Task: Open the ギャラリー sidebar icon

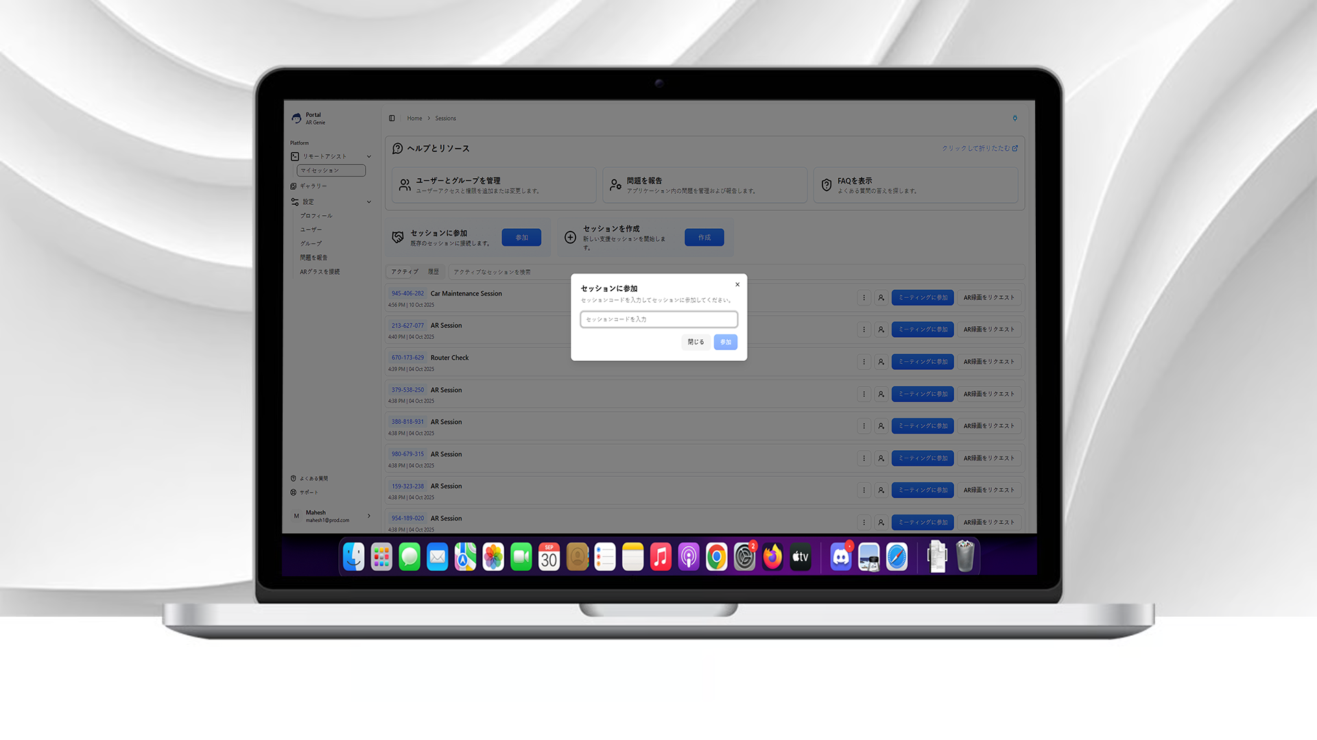Action: (x=294, y=186)
